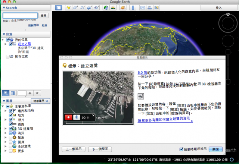Open 地球圖庫 gallery button
The height and width of the screenshot is (164, 239).
pyautogui.click(x=41, y=101)
